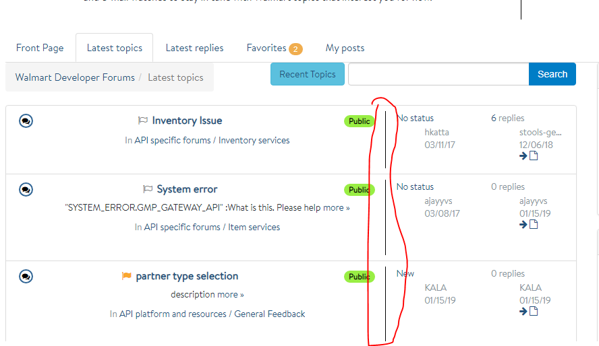Click author ajayyvs dated 03/08/17

click(x=438, y=201)
